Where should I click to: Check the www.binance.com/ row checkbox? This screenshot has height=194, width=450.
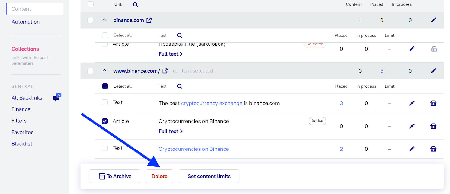[91, 71]
